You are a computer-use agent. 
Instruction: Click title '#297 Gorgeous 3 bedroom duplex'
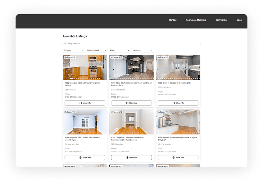coord(128,139)
